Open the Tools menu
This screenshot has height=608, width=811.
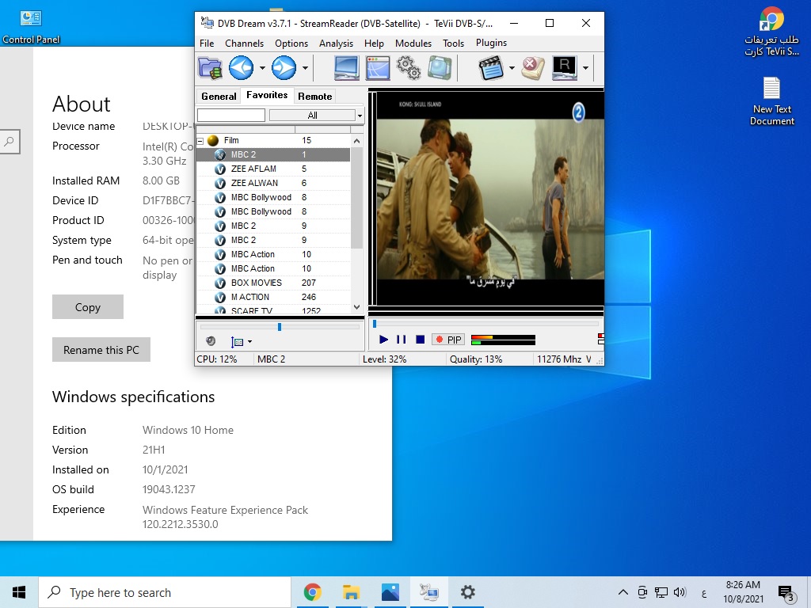(454, 44)
